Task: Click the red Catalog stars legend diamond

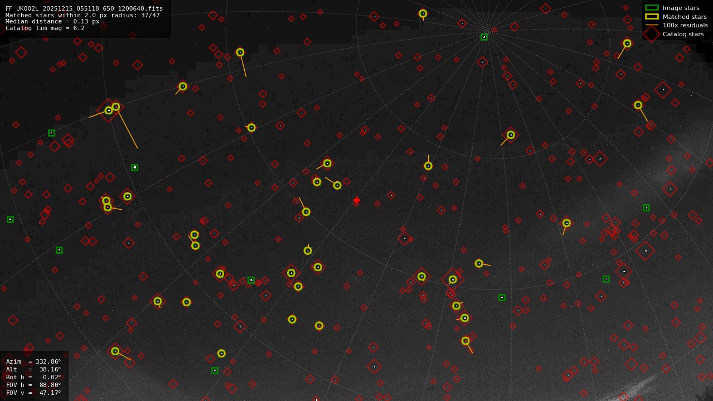Action: (652, 34)
